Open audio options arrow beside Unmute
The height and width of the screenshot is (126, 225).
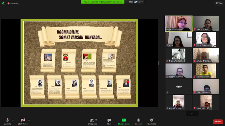click(x=13, y=120)
